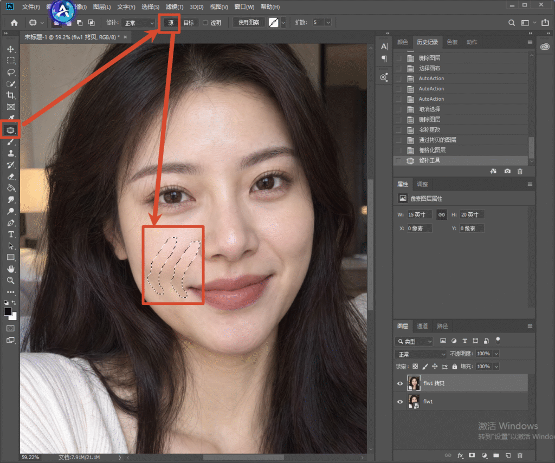This screenshot has width=555, height=463.
Task: Select the Pen tool
Action: [x=11, y=223]
